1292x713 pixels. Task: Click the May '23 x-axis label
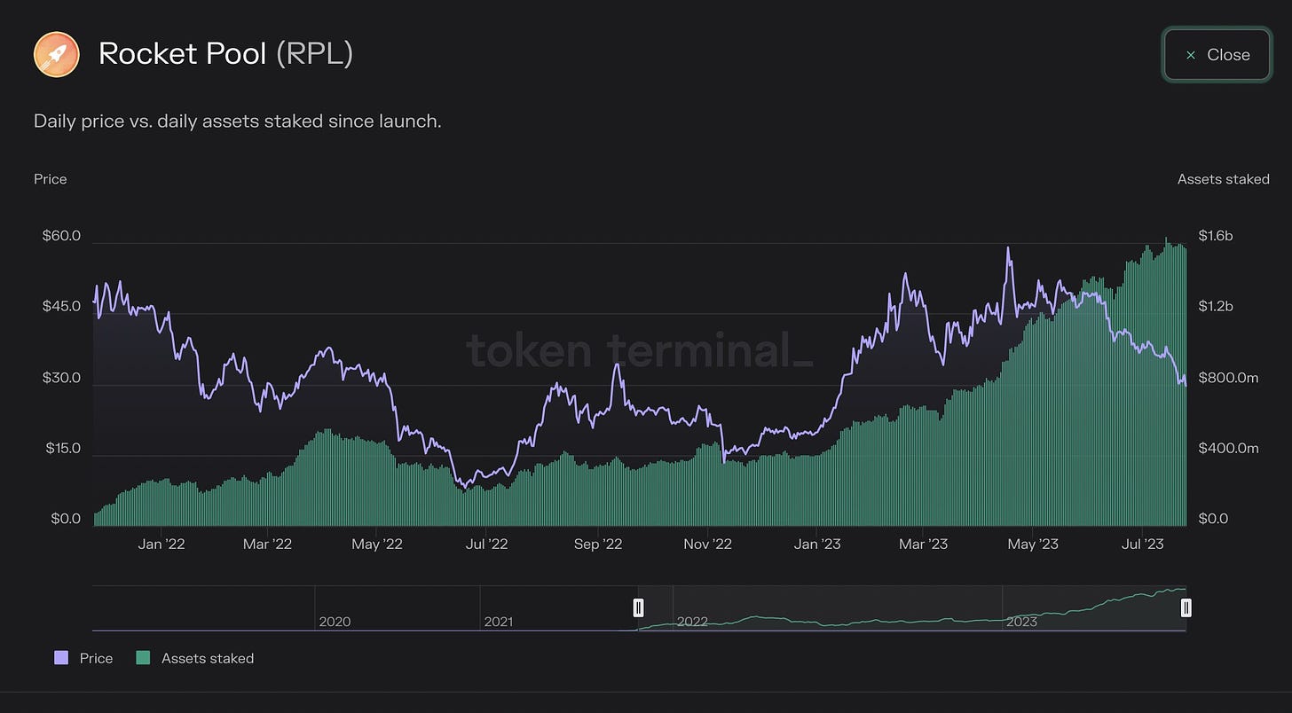(x=1033, y=544)
